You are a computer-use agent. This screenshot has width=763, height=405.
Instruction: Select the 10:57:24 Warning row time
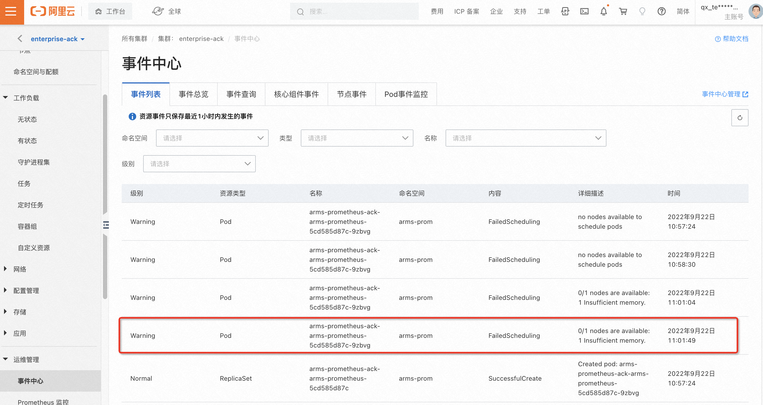point(691,221)
